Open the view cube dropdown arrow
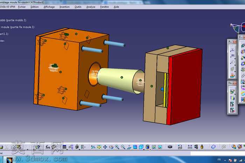245x163 pixels. [x=144, y=149]
